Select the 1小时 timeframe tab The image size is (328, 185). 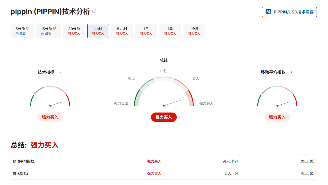(98, 31)
